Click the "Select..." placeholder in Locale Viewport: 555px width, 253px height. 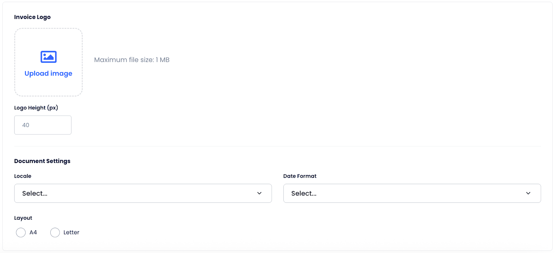[x=35, y=193]
